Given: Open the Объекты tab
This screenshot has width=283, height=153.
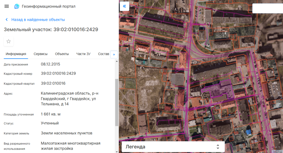Looking at the screenshot, I should 62,54.
